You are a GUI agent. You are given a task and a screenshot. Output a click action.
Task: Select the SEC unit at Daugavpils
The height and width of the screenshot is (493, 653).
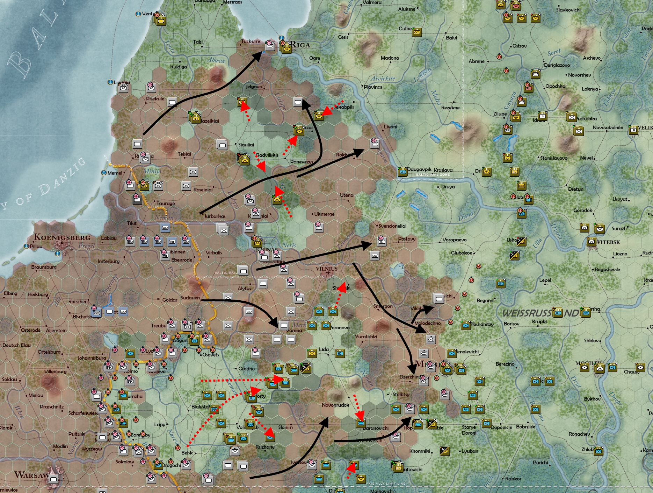click(x=403, y=171)
